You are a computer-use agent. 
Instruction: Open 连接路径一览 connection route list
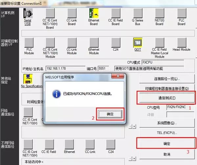(167, 79)
